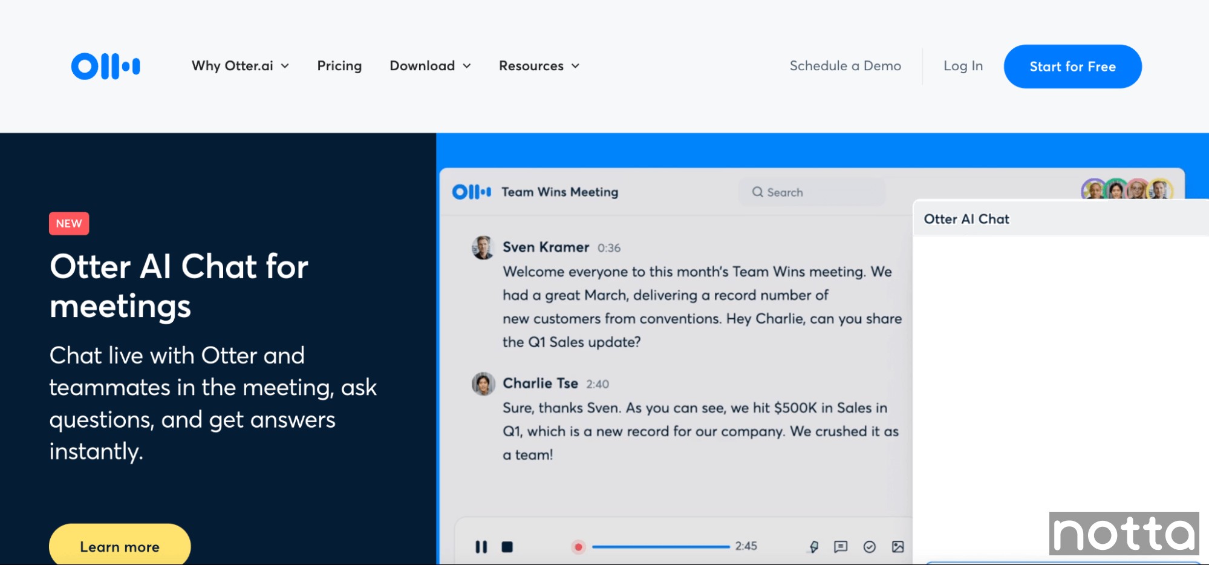Click the Otter logo in Team Wins Meeting panel
Image resolution: width=1209 pixels, height=565 pixels.
[471, 192]
